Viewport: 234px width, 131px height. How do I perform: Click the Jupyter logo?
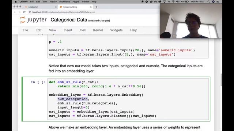(33, 20)
